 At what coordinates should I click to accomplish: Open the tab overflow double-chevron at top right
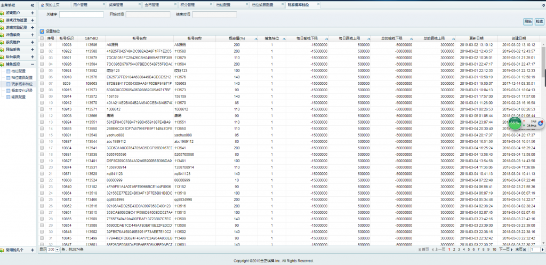coord(542,4)
